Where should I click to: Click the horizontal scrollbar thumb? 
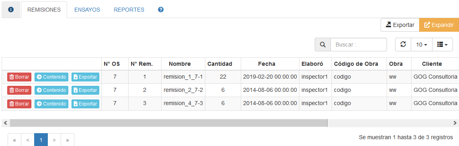point(169,123)
